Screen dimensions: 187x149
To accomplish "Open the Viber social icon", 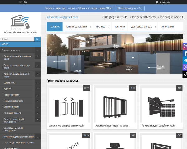I will coord(185,67).
